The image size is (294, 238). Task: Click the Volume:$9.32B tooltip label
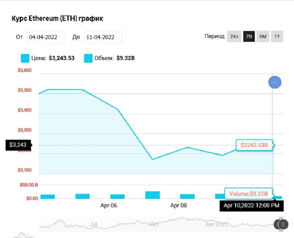click(x=248, y=194)
